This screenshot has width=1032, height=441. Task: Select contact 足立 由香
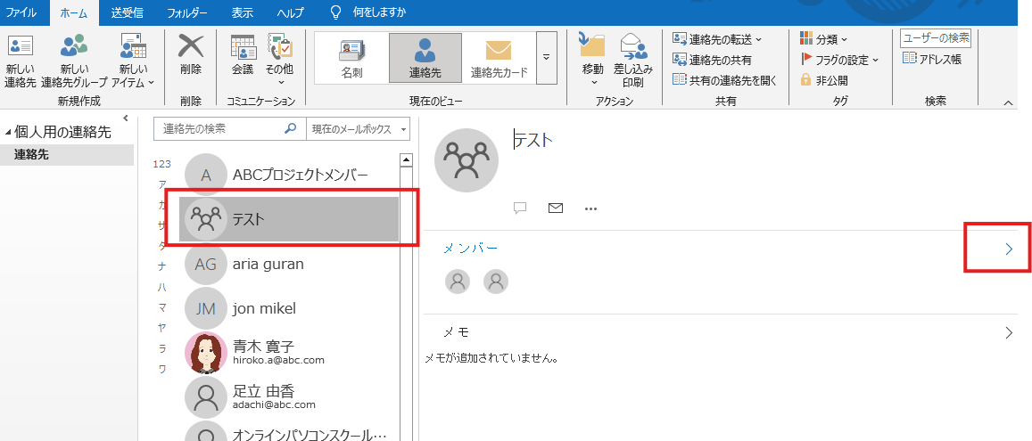click(x=289, y=397)
